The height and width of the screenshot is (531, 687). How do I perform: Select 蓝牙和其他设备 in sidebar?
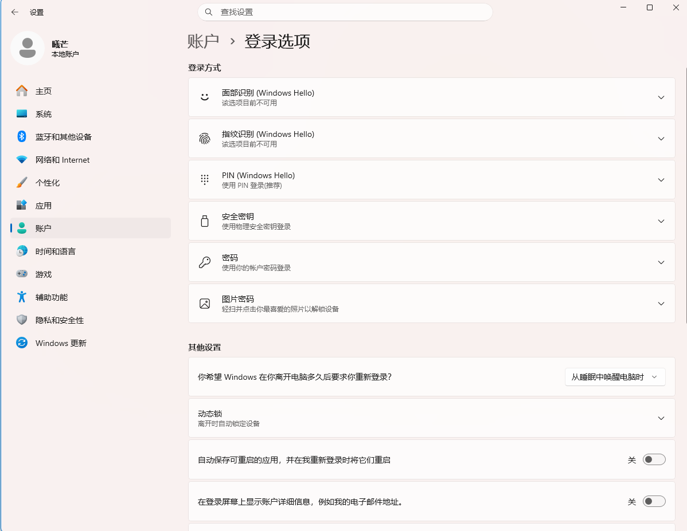(x=91, y=136)
